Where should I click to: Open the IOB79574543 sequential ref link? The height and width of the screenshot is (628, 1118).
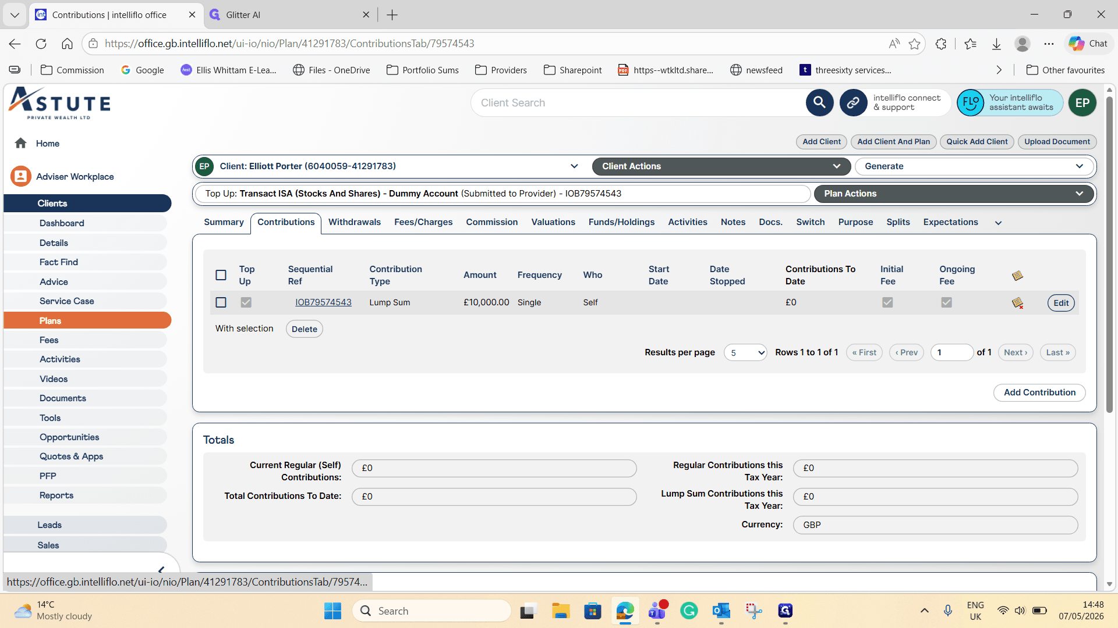point(323,302)
